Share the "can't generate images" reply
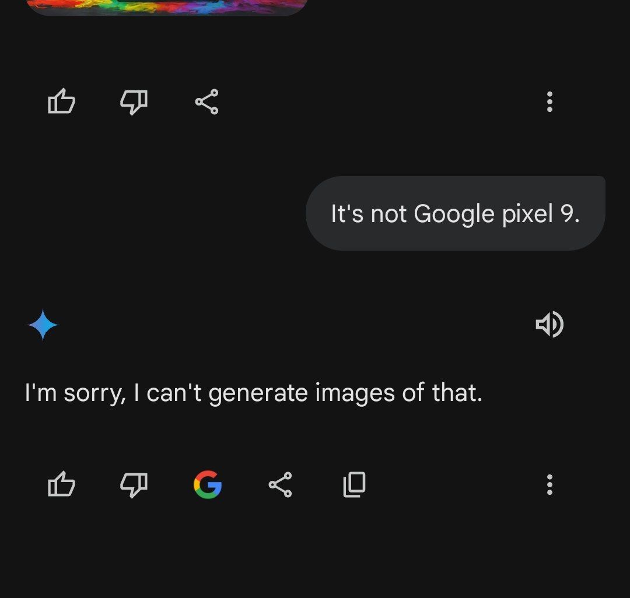The height and width of the screenshot is (598, 630). tap(280, 484)
